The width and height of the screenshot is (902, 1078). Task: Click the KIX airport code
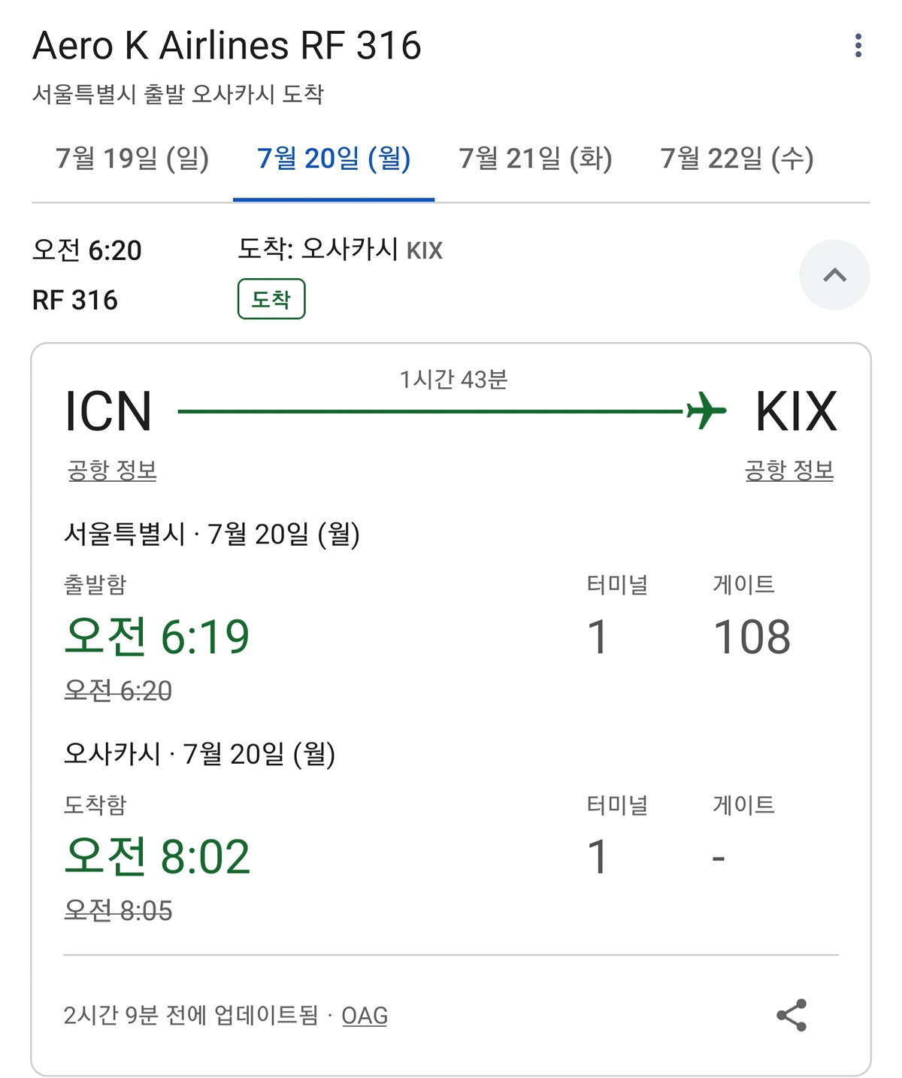(796, 411)
